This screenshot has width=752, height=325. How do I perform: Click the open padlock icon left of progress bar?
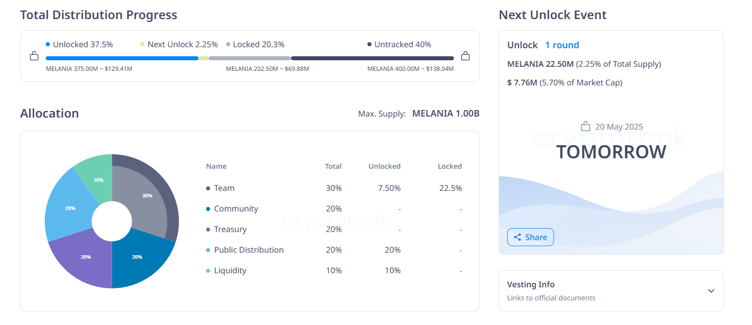pos(34,56)
